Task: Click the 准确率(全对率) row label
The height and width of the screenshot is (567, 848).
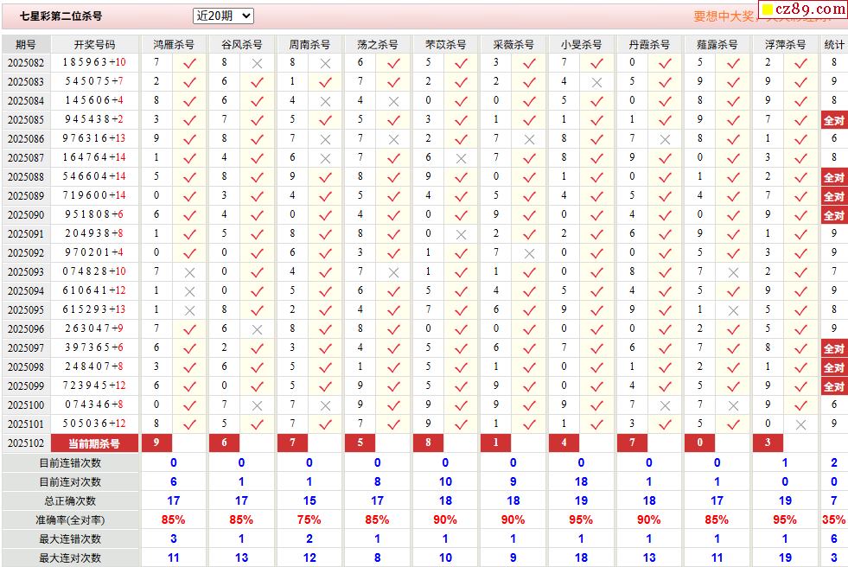Action: click(x=70, y=520)
